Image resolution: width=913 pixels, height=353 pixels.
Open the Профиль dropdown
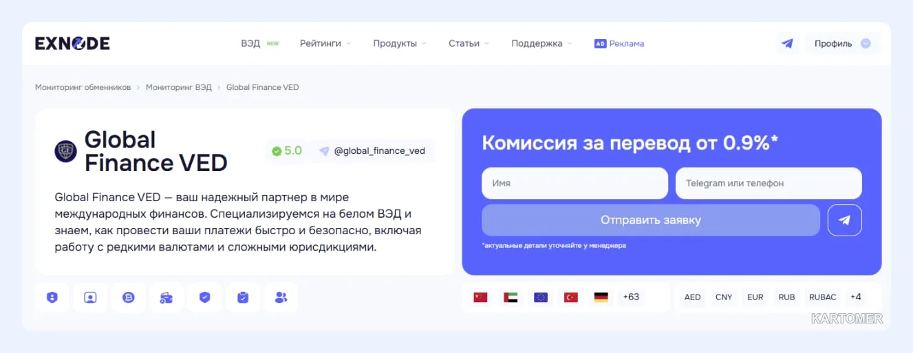[843, 43]
